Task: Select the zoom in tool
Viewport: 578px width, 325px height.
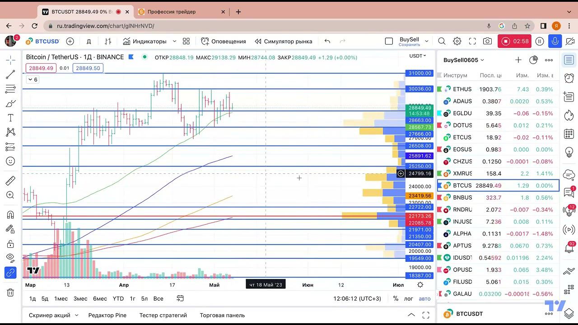Action: click(x=10, y=195)
